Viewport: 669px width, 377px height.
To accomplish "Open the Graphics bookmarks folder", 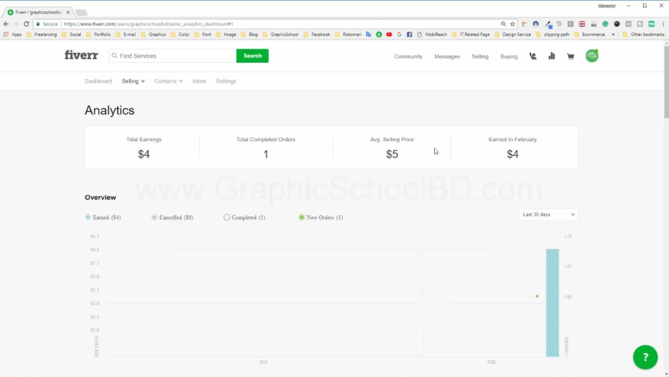I will point(154,34).
